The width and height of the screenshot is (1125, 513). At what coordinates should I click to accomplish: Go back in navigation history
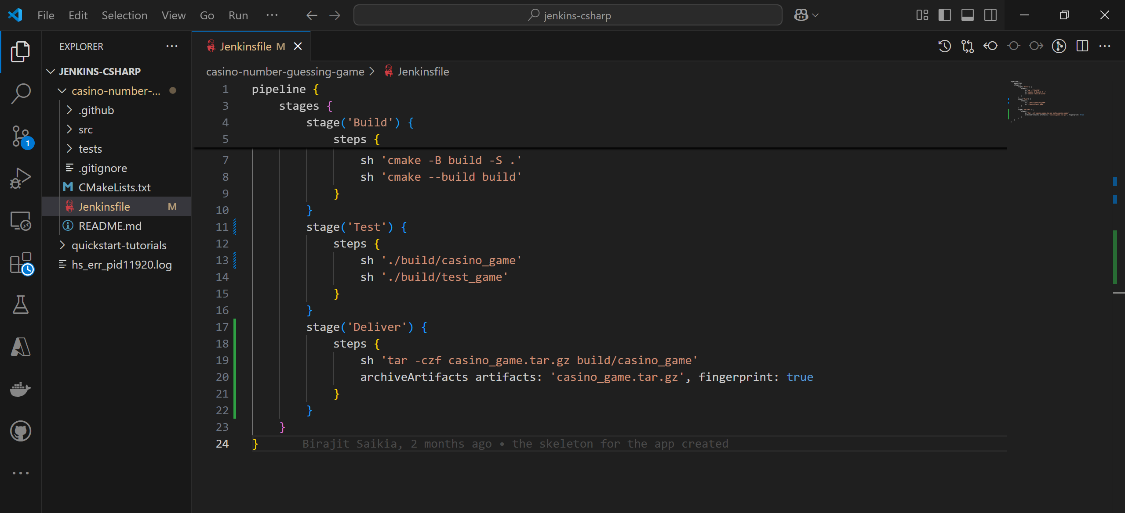click(312, 15)
